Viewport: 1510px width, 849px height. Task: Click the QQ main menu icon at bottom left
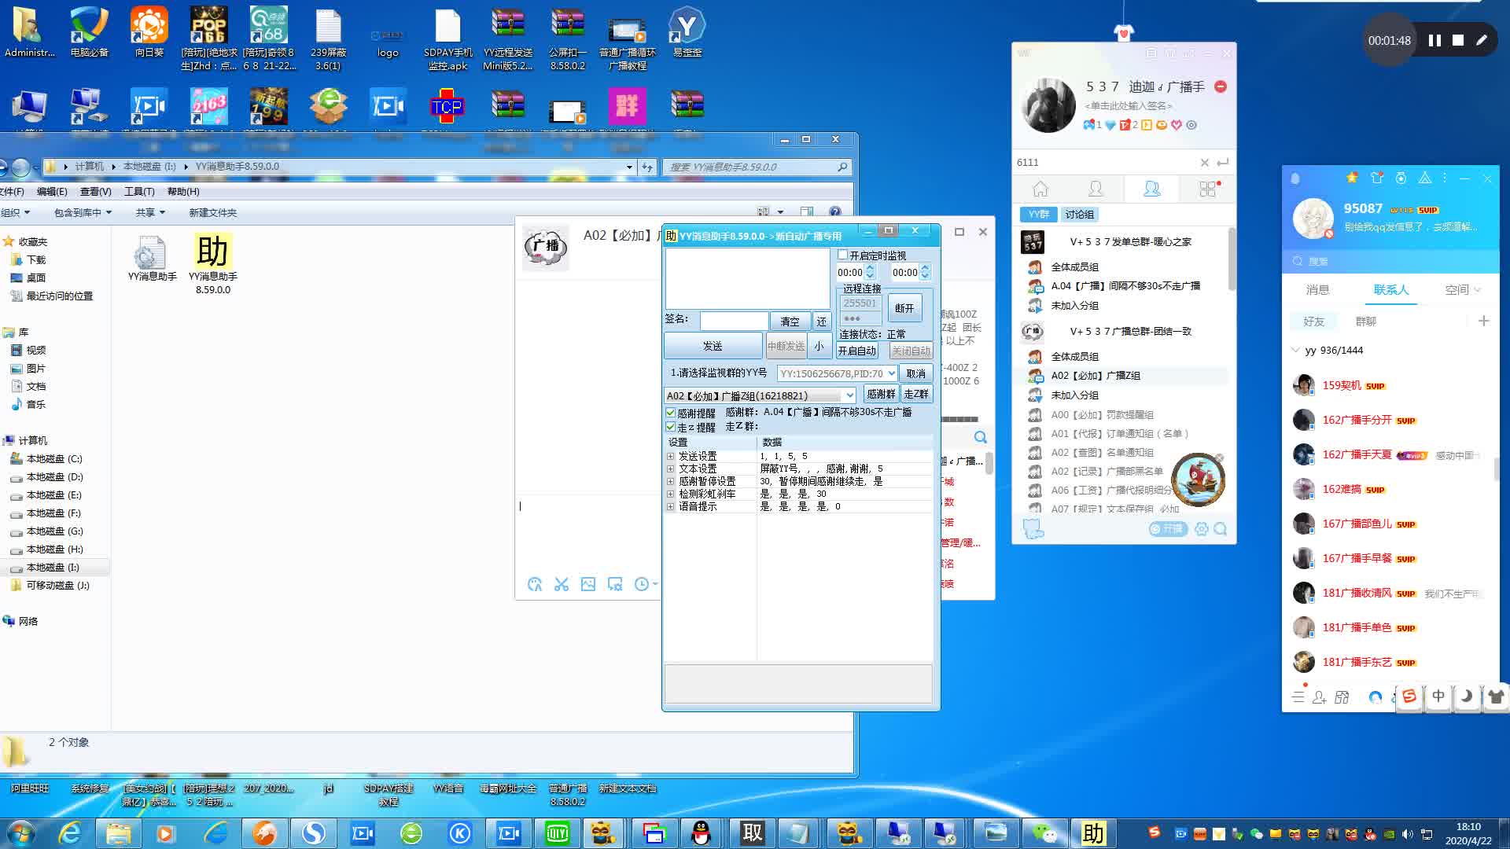tap(1298, 696)
